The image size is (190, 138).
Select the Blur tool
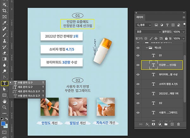[4, 65]
